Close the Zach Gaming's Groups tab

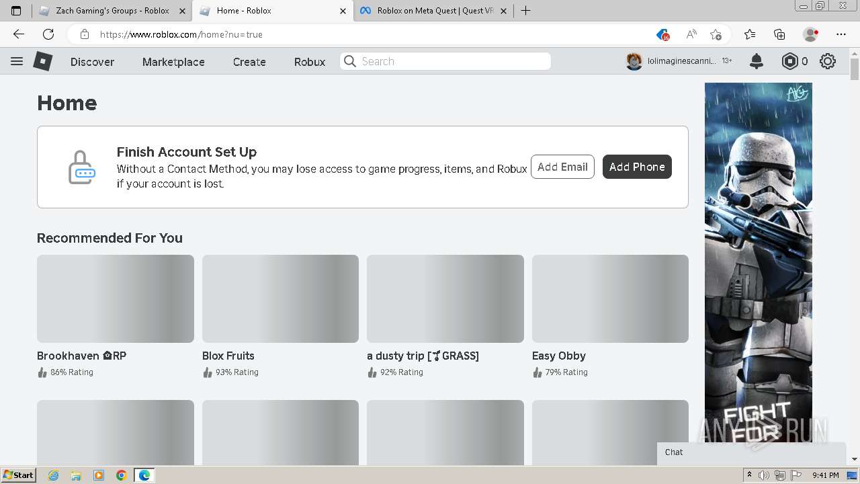pyautogui.click(x=182, y=11)
